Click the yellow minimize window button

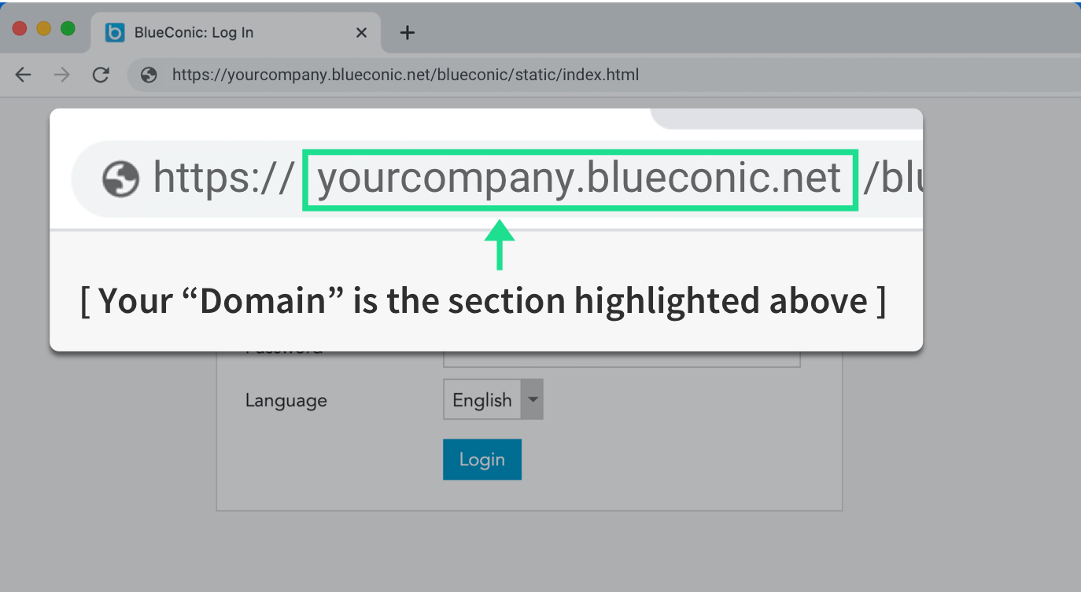44,28
